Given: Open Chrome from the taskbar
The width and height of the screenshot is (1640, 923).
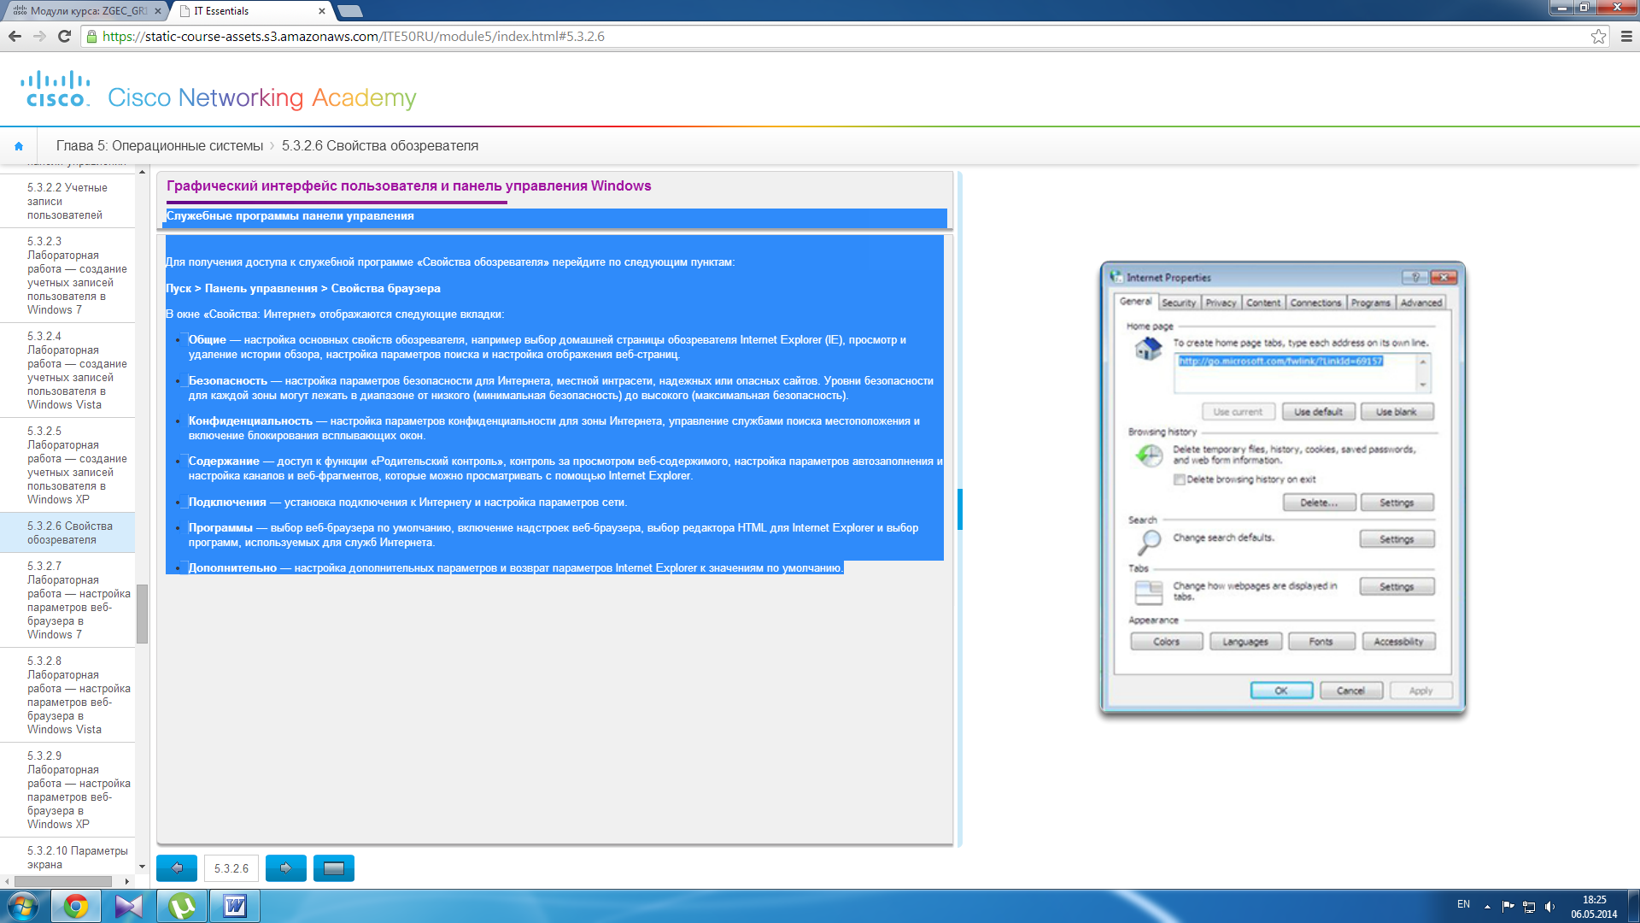Looking at the screenshot, I should tap(76, 906).
